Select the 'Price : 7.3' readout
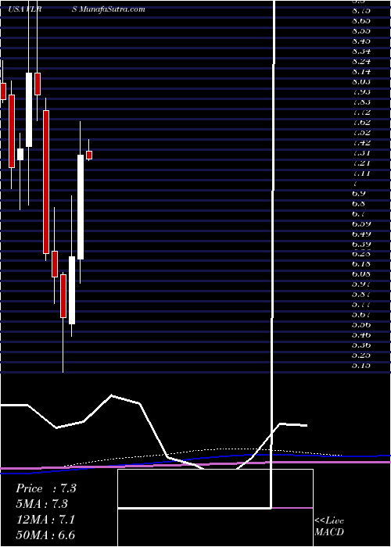Image resolution: width=391 pixels, height=547 pixels. [x=46, y=488]
